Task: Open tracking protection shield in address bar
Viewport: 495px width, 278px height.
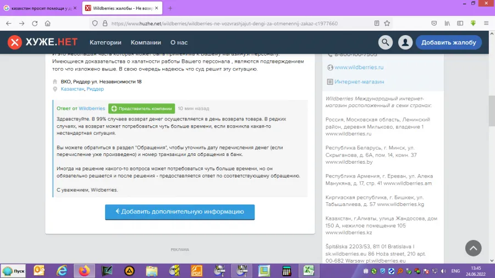Action: coord(95,23)
